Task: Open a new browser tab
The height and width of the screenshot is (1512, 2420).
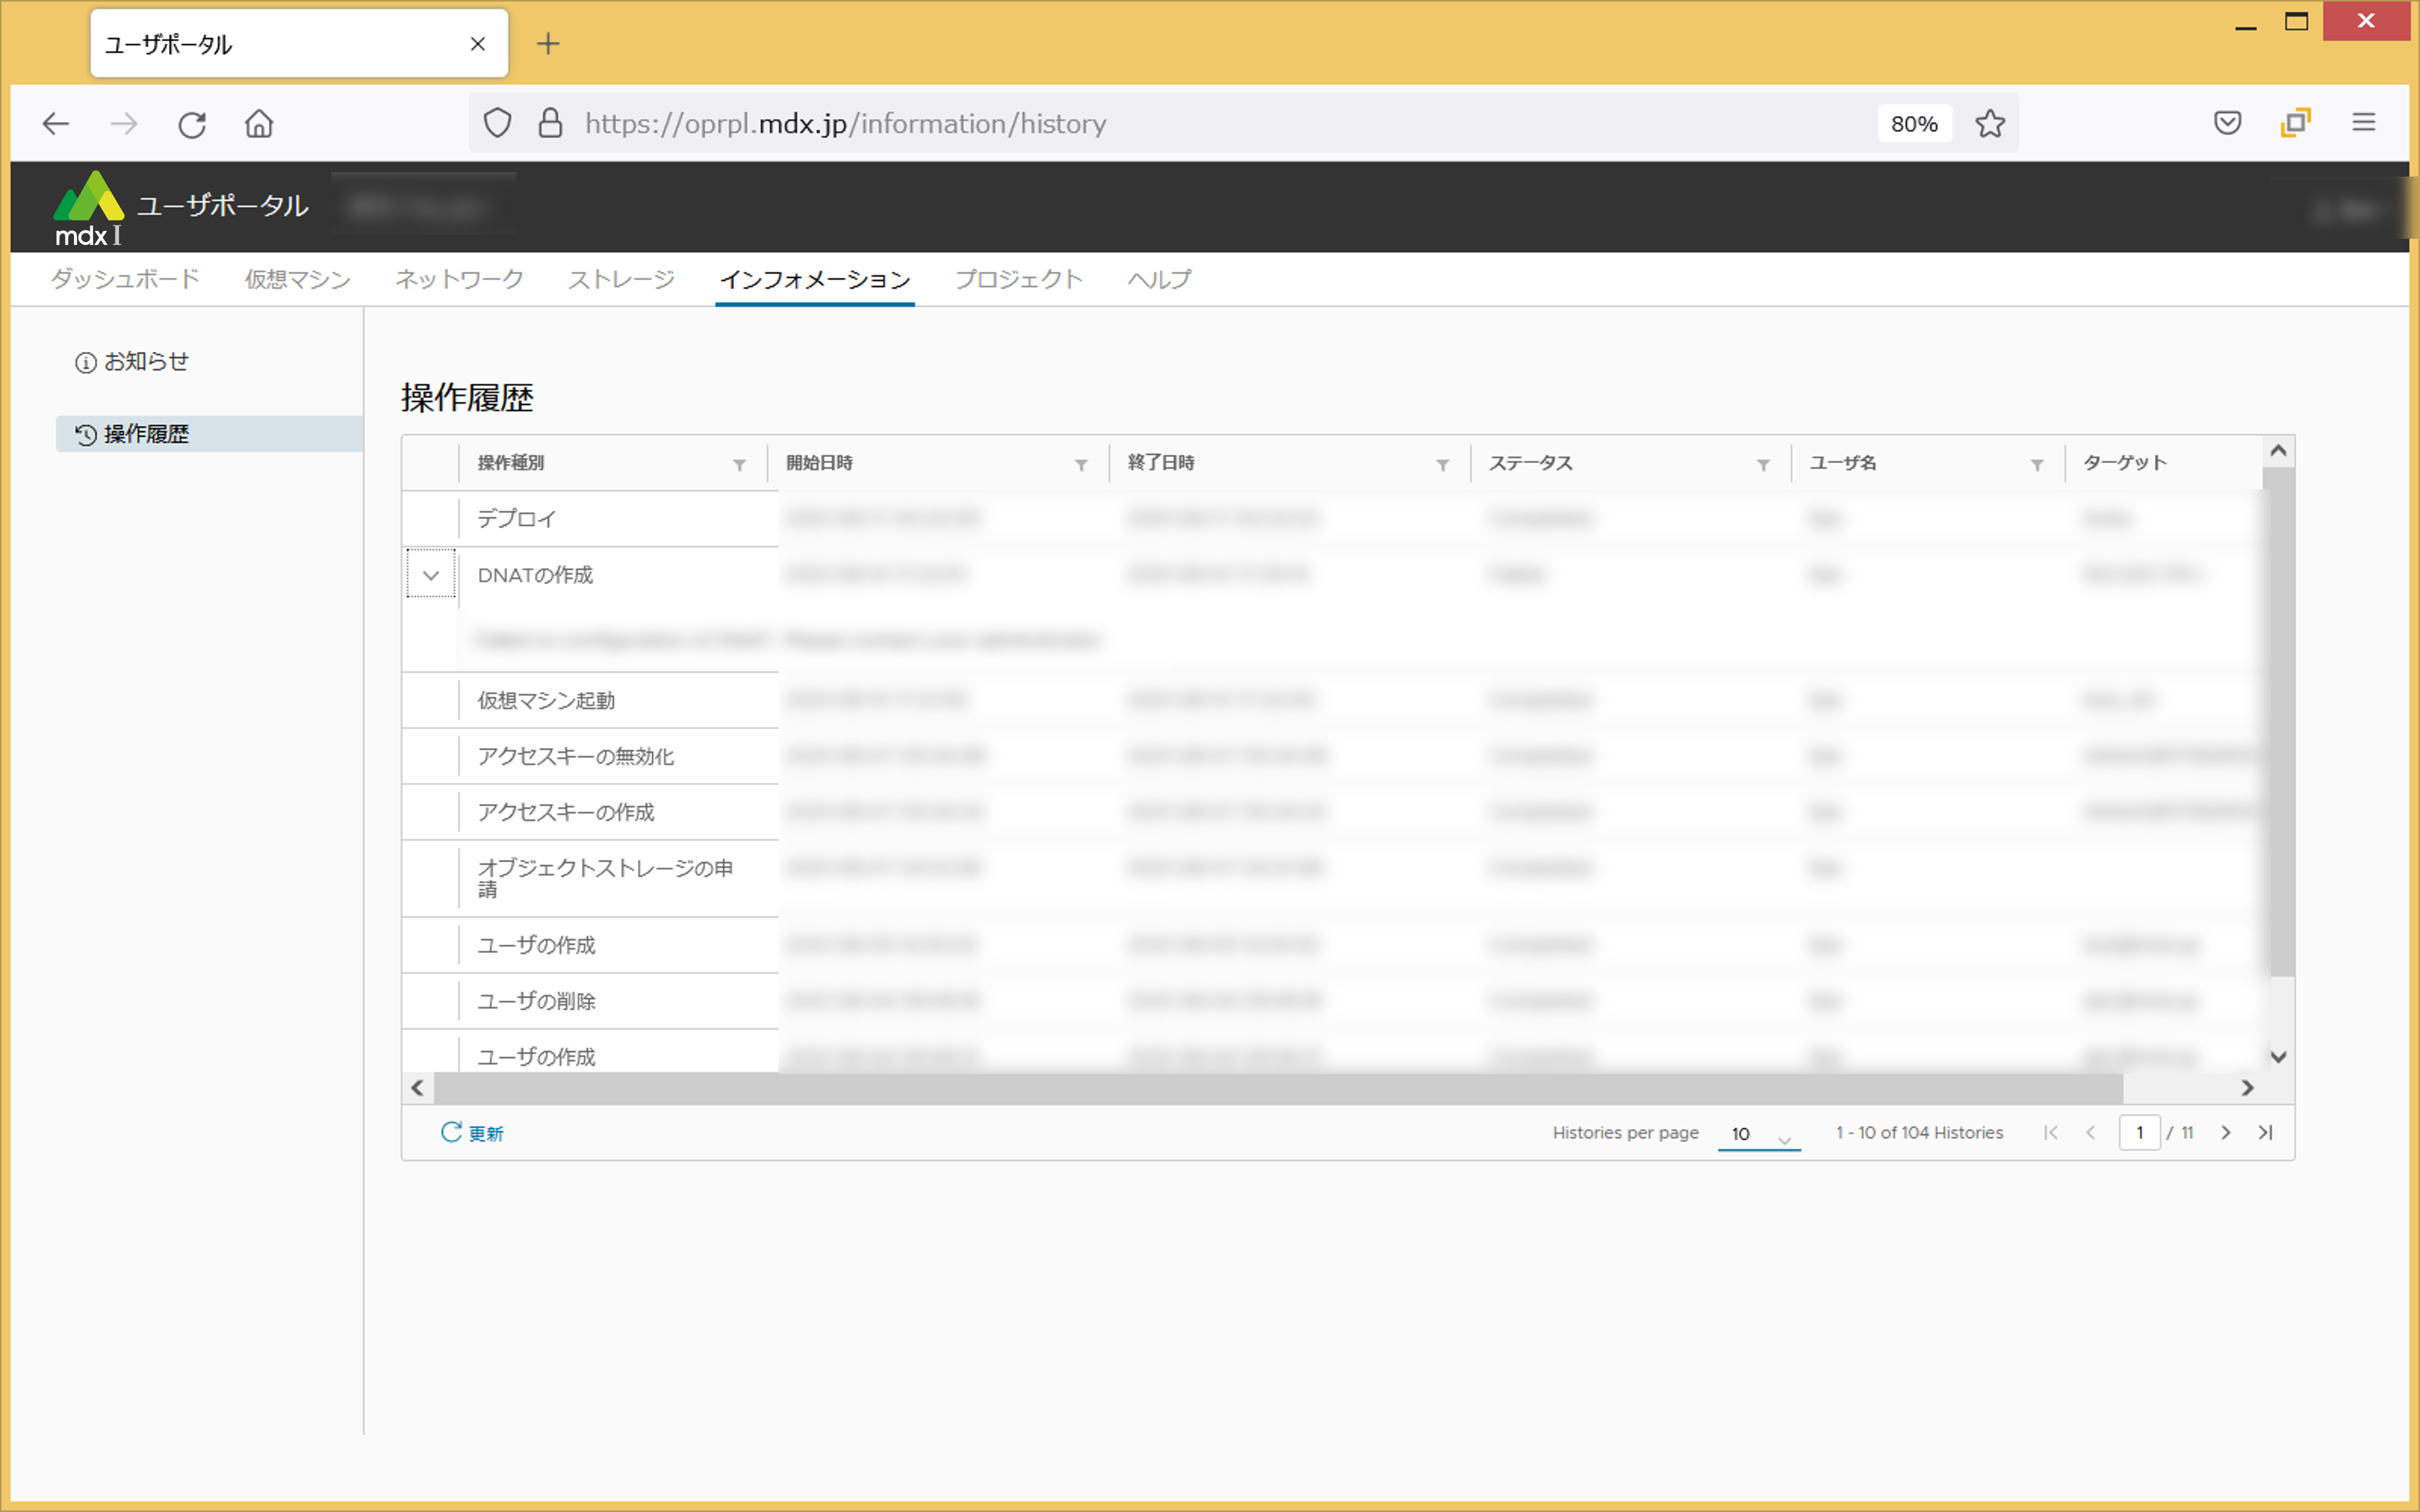Action: tap(548, 43)
